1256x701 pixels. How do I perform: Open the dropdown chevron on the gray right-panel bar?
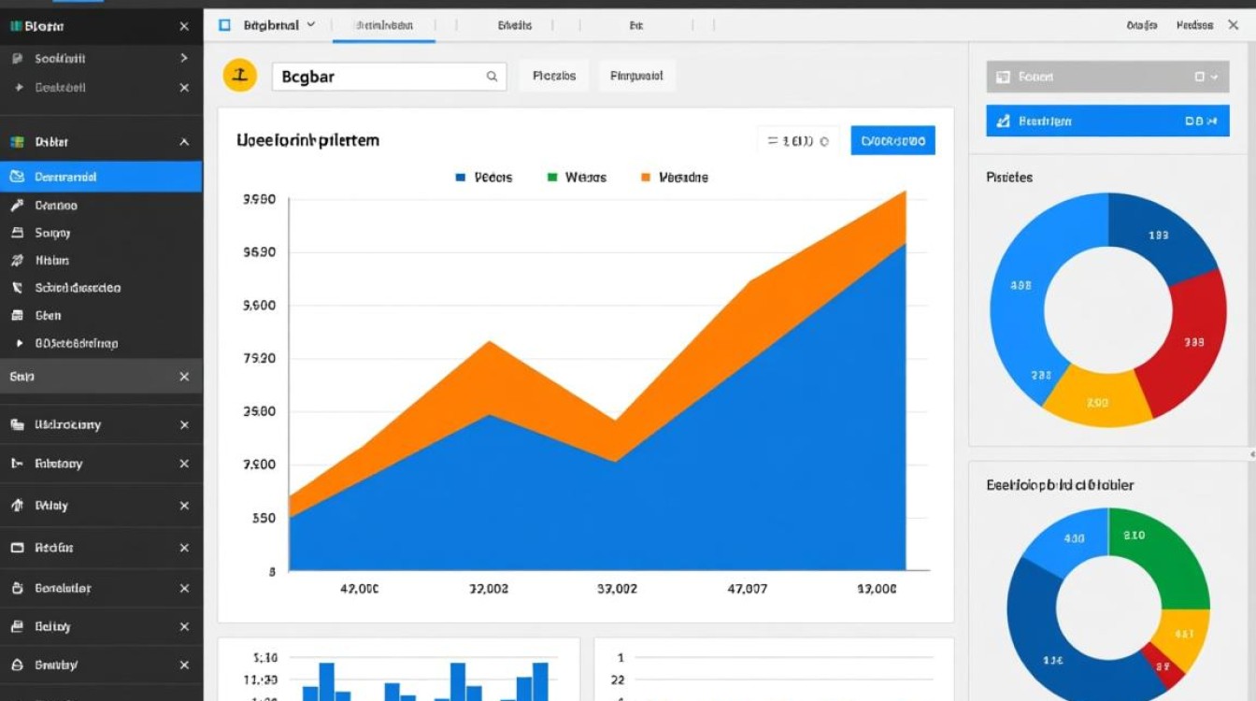pyautogui.click(x=1214, y=78)
